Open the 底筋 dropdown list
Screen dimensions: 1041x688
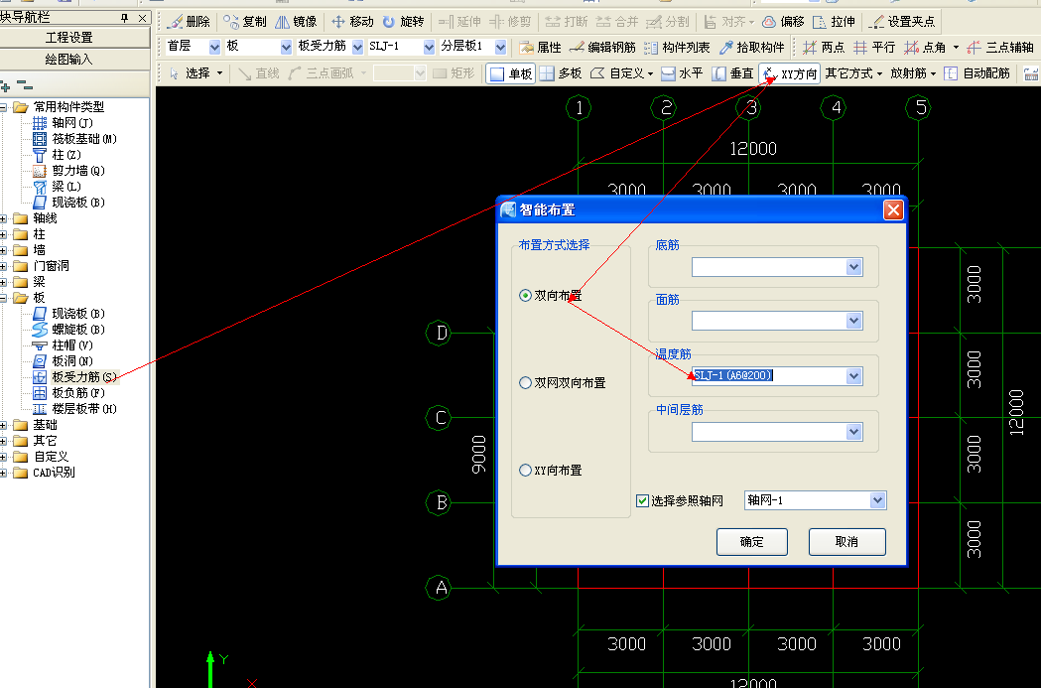click(853, 267)
